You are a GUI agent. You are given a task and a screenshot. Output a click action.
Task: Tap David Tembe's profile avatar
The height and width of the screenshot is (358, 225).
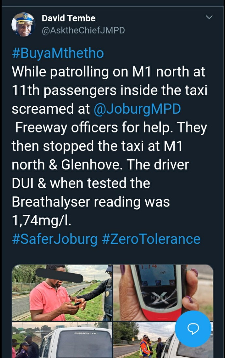(23, 25)
